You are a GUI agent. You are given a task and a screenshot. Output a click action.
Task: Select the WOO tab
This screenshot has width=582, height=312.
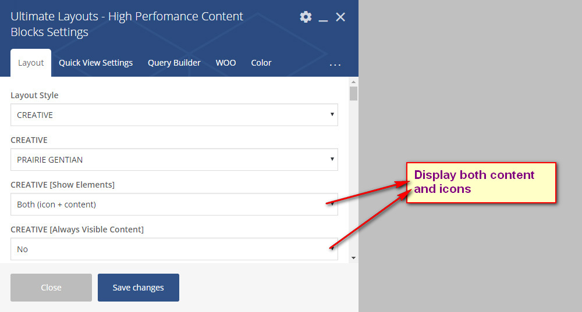tap(226, 63)
